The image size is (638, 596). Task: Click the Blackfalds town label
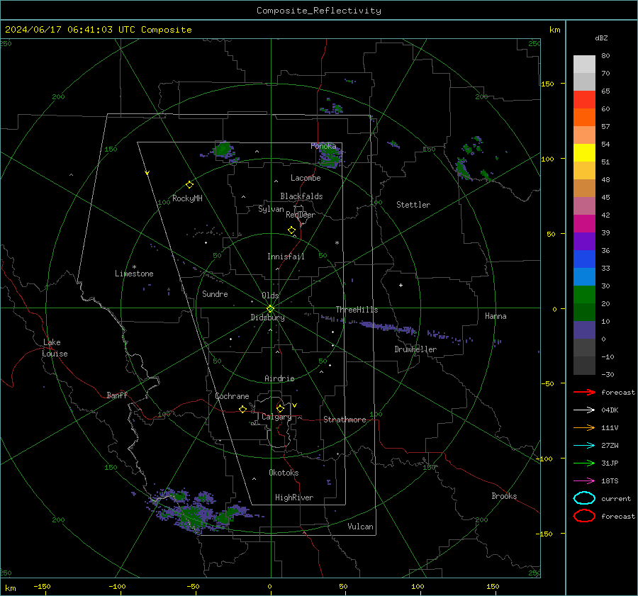coord(301,196)
